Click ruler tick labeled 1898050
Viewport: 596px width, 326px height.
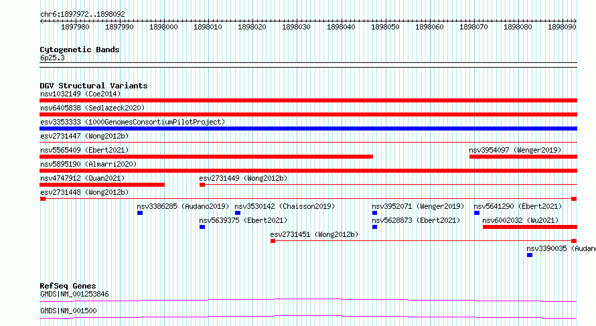385,27
